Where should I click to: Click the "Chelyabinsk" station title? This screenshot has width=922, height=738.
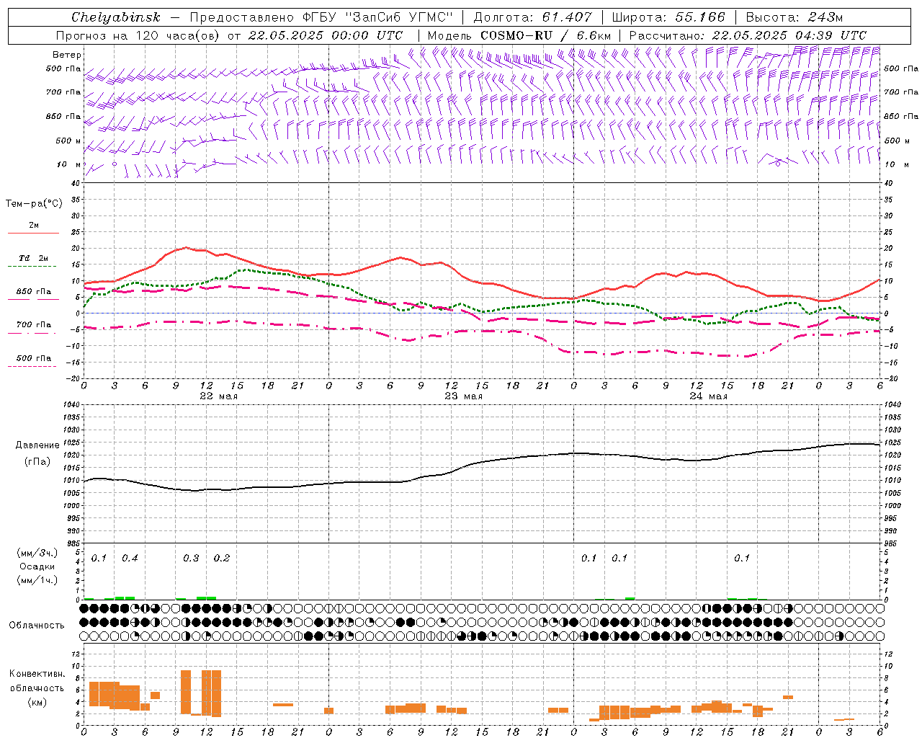tap(115, 17)
